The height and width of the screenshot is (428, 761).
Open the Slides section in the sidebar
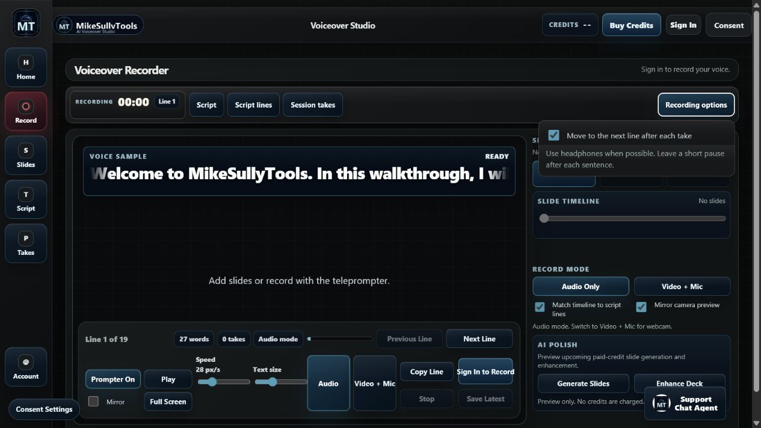(26, 156)
